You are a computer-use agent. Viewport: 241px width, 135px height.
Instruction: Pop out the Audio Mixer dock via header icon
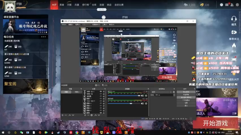[148, 89]
